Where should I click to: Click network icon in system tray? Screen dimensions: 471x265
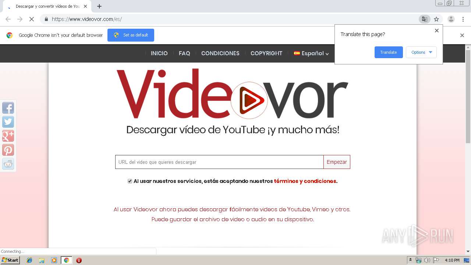[x=418, y=260]
